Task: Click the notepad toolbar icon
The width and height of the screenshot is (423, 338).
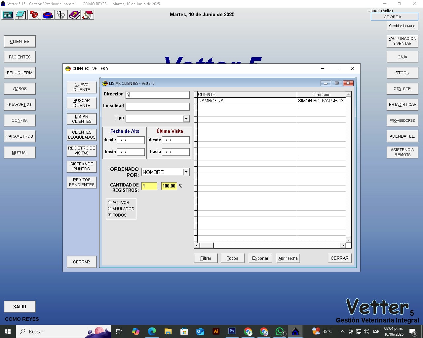Action: click(21, 15)
